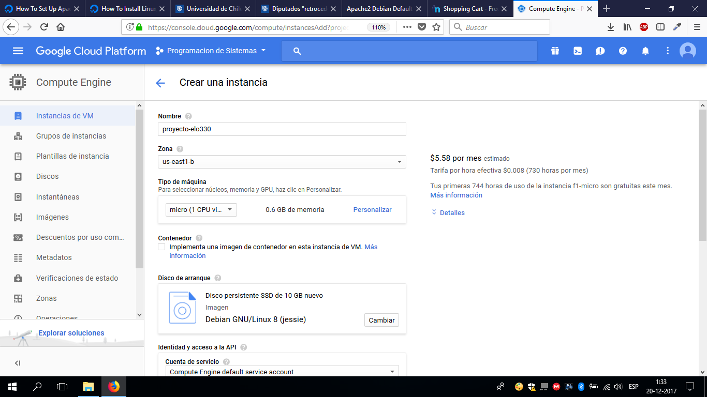Image resolution: width=707 pixels, height=397 pixels.
Task: Open the feedback icon in header
Action: click(600, 51)
